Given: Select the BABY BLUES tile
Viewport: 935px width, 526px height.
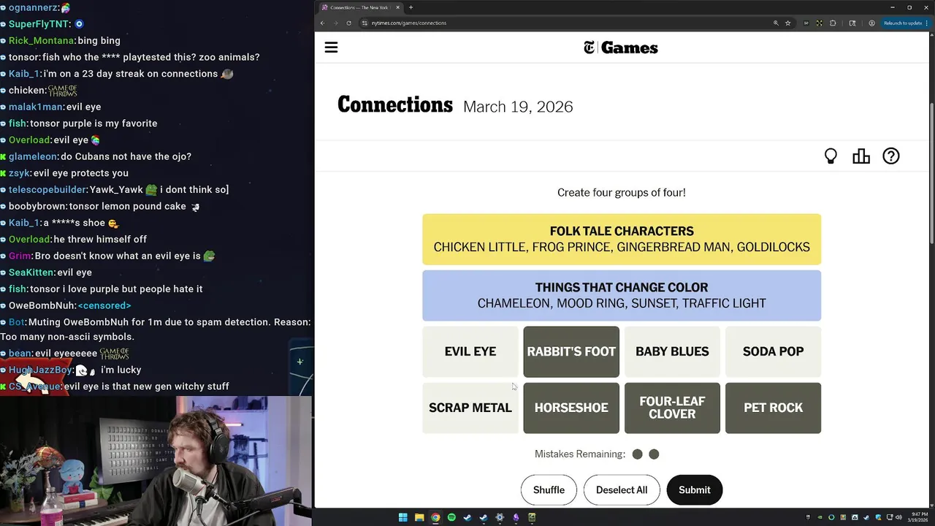Looking at the screenshot, I should click(x=672, y=351).
